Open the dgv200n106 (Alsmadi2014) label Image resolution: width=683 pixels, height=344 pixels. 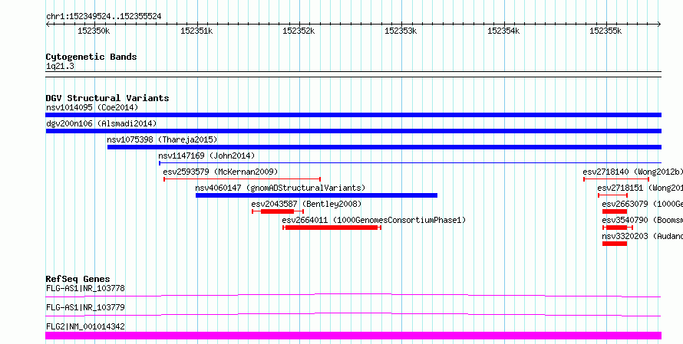click(x=101, y=123)
